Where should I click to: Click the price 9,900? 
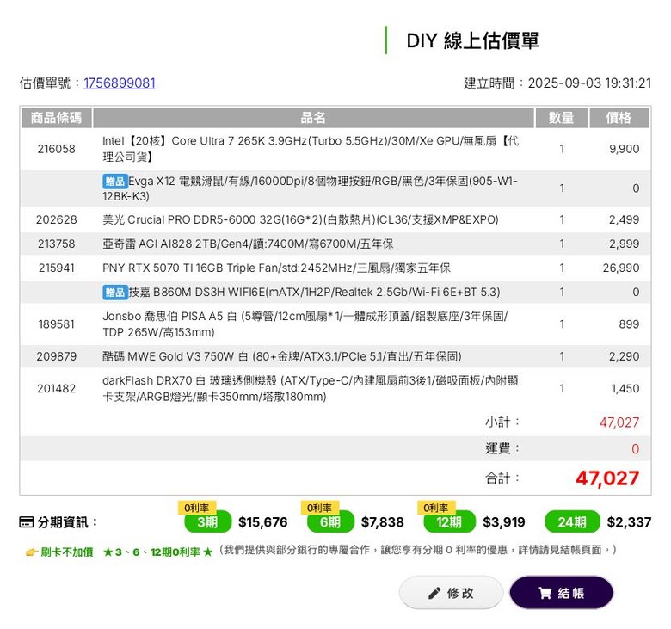tap(625, 149)
